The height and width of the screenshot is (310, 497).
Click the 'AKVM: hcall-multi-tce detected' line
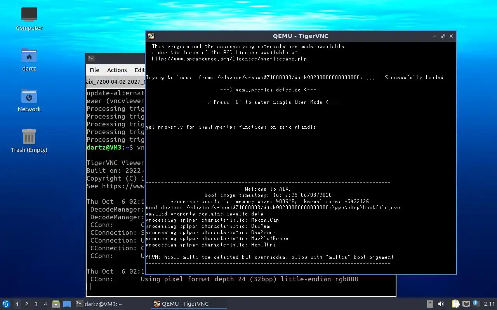pos(269,257)
